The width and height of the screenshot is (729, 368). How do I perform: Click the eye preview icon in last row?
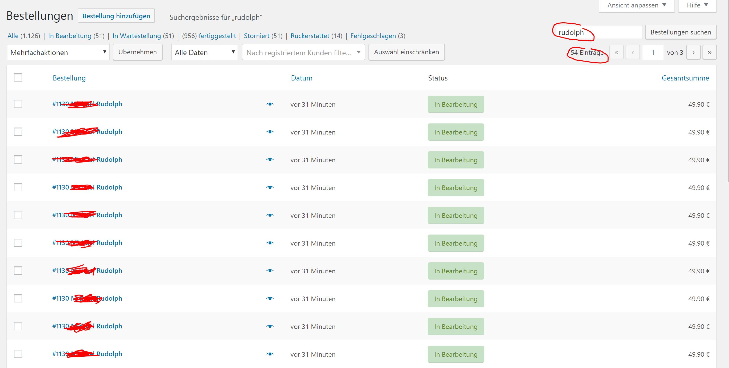click(x=270, y=354)
